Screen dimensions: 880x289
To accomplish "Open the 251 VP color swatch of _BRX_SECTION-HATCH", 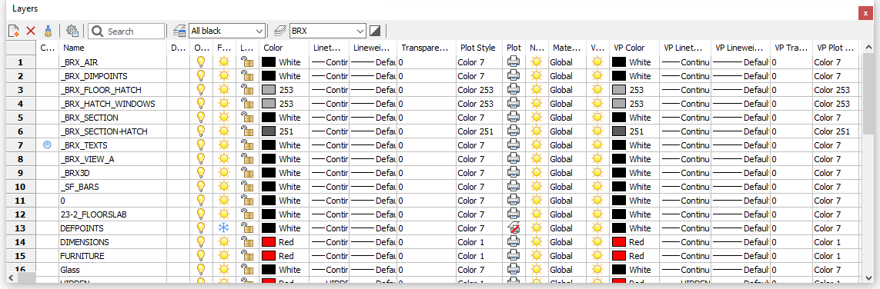I will (x=619, y=131).
